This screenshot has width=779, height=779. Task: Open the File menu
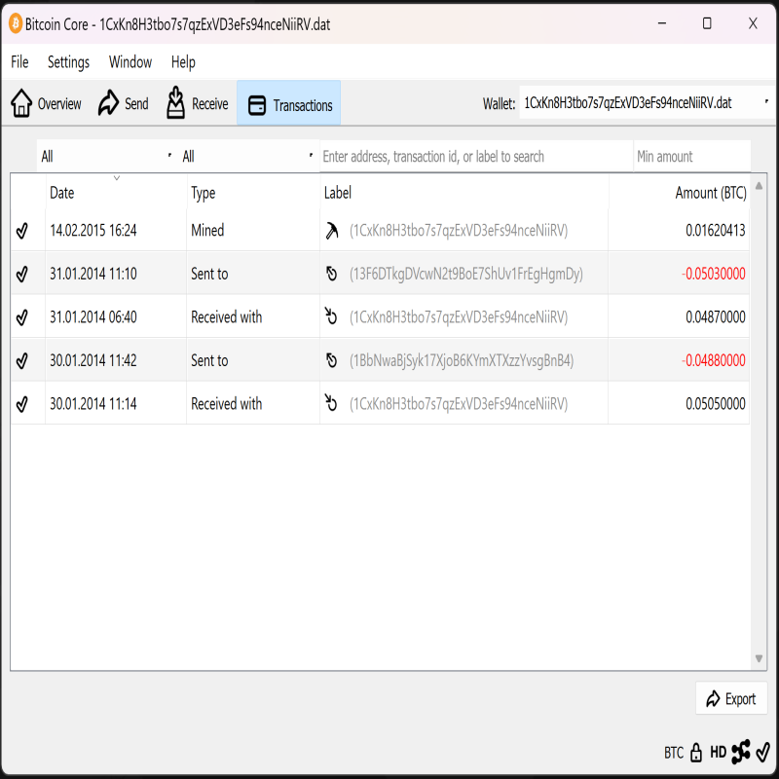coord(19,62)
